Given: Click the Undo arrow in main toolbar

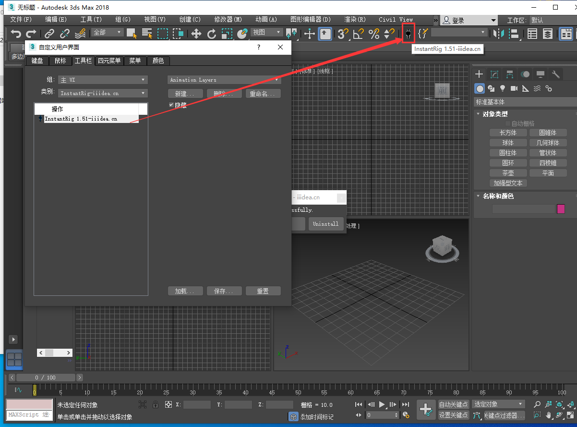Looking at the screenshot, I should [16, 34].
